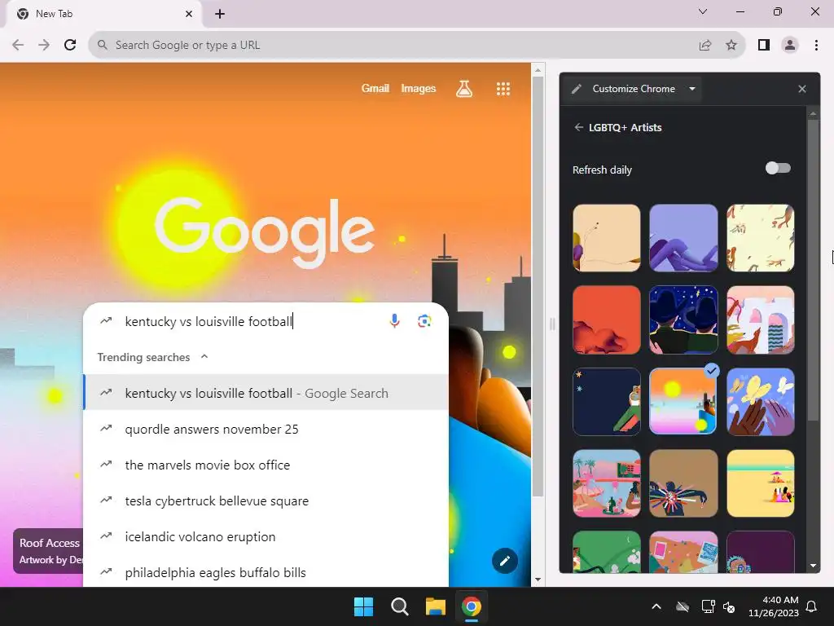Choose the starry night two hats theme

pos(683,320)
